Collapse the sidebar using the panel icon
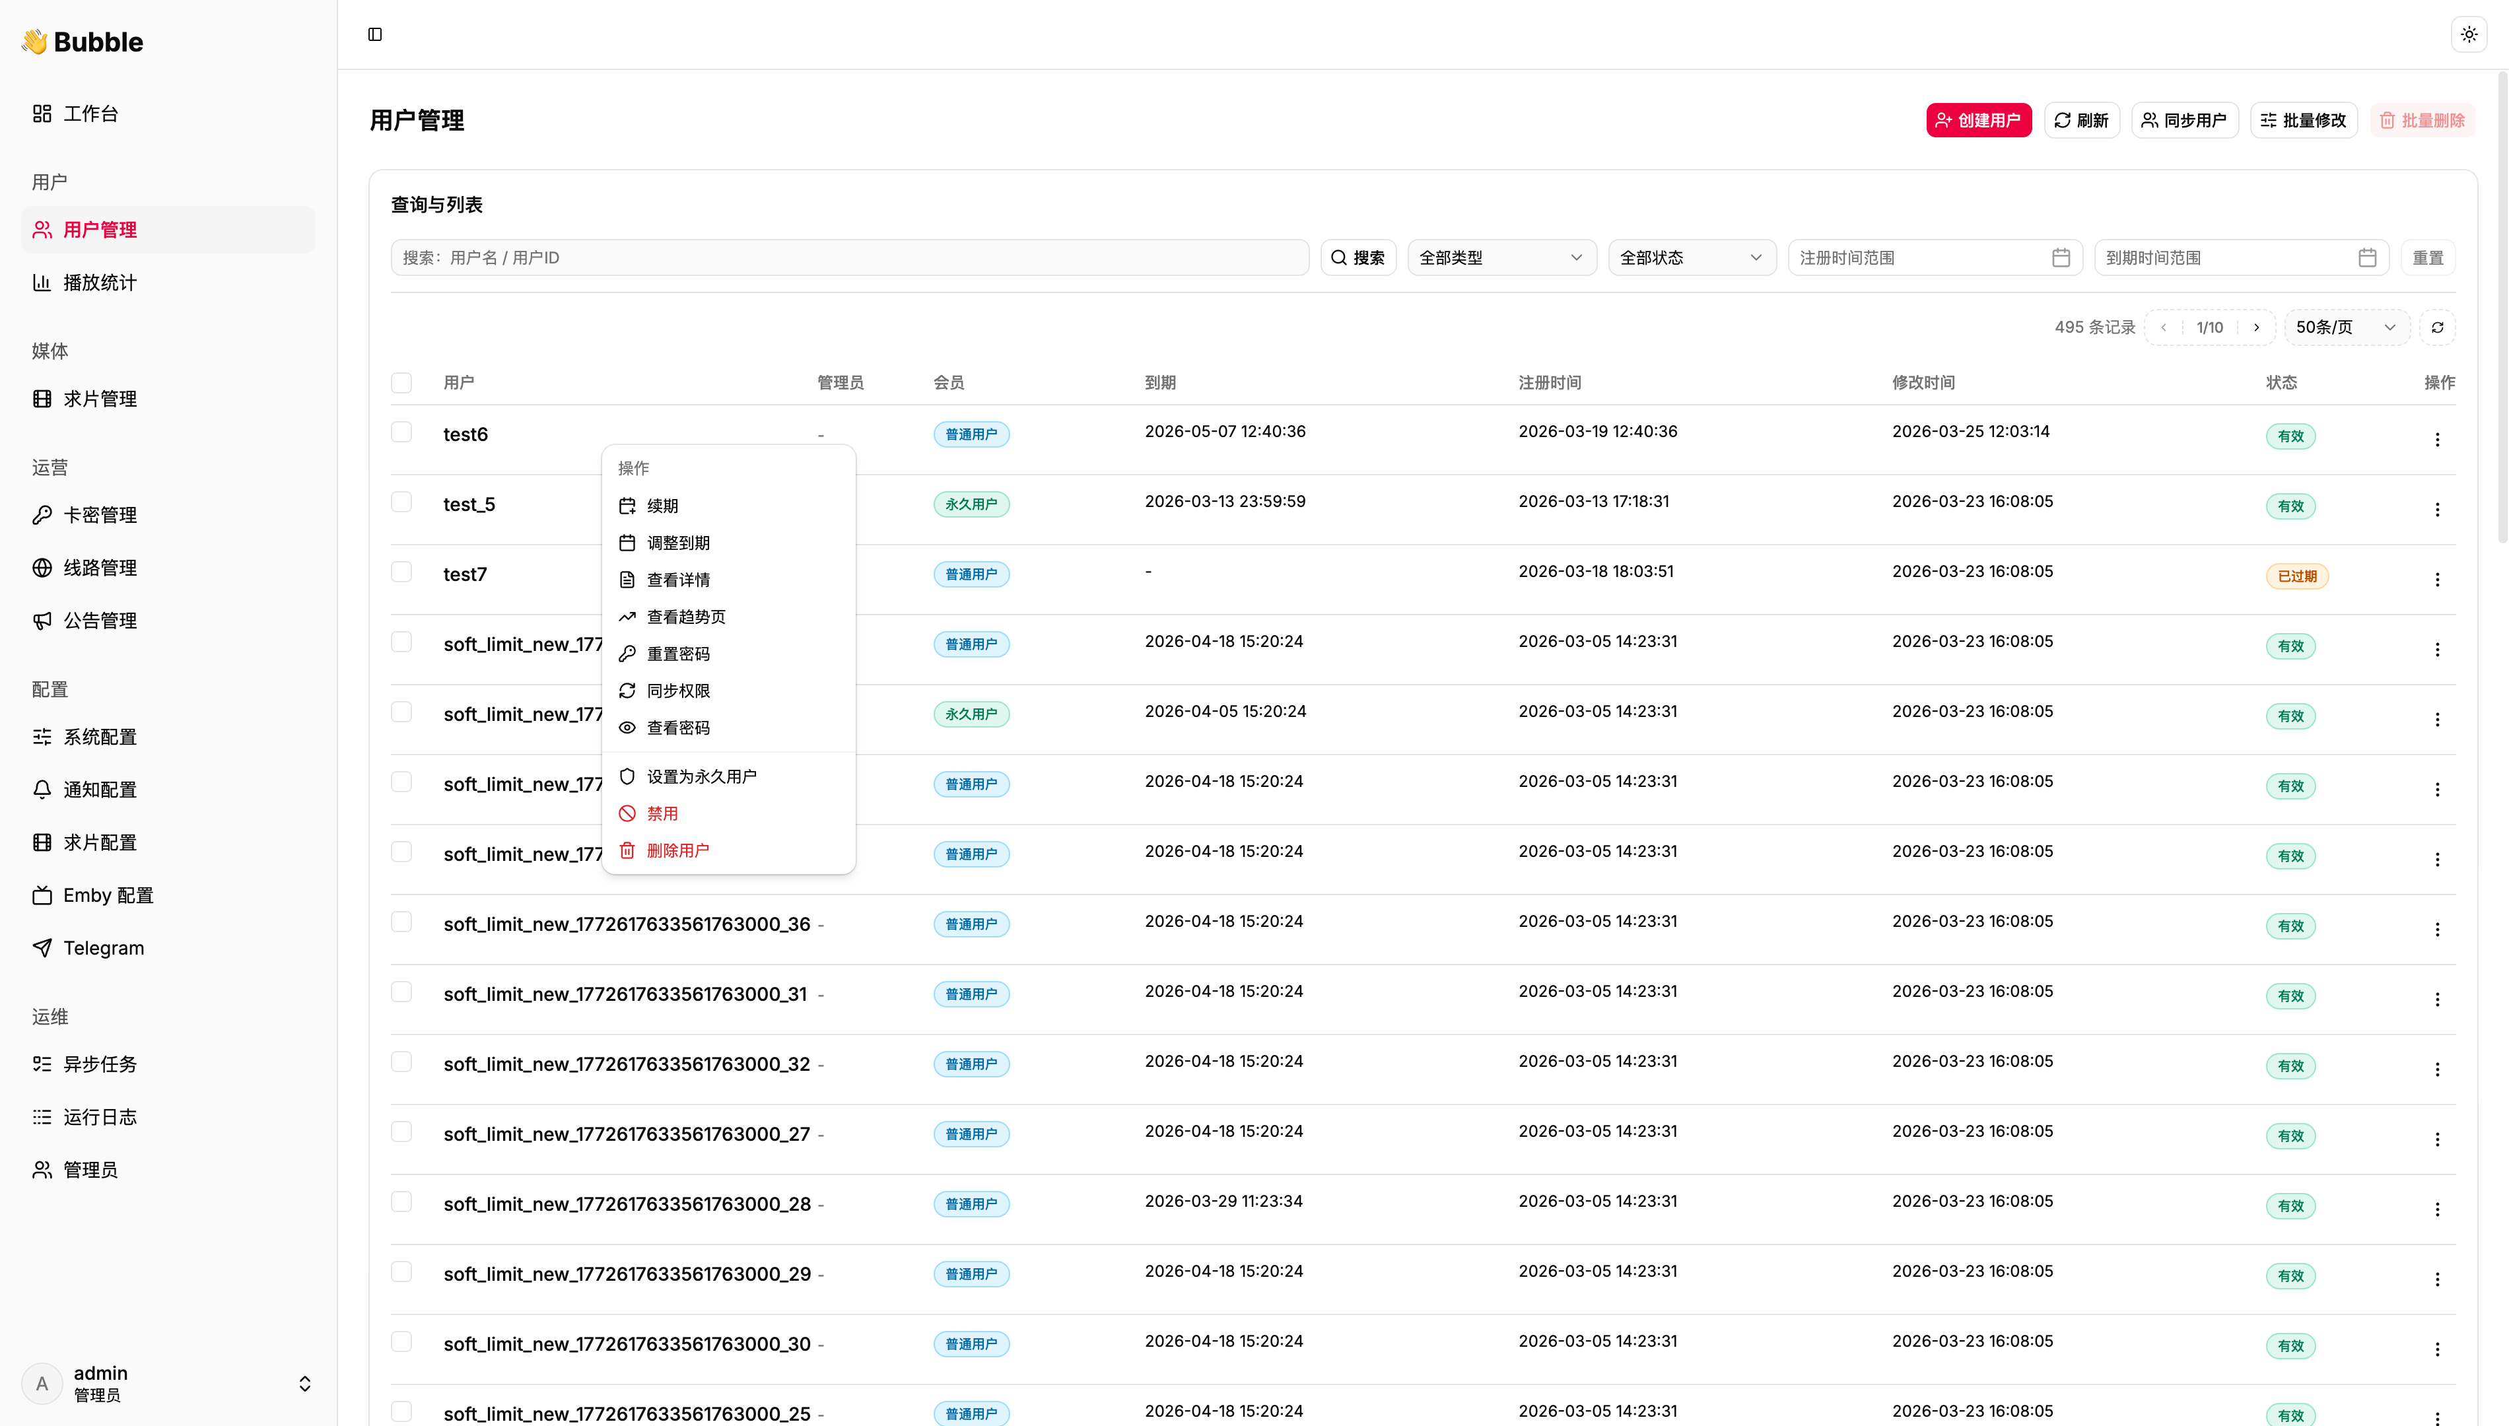 click(374, 34)
